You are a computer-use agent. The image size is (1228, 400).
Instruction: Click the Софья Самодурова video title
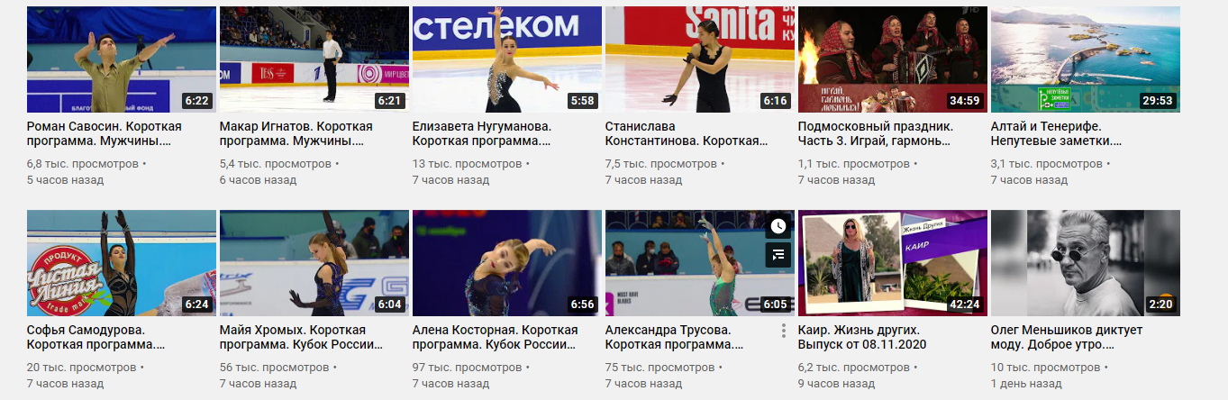point(96,337)
